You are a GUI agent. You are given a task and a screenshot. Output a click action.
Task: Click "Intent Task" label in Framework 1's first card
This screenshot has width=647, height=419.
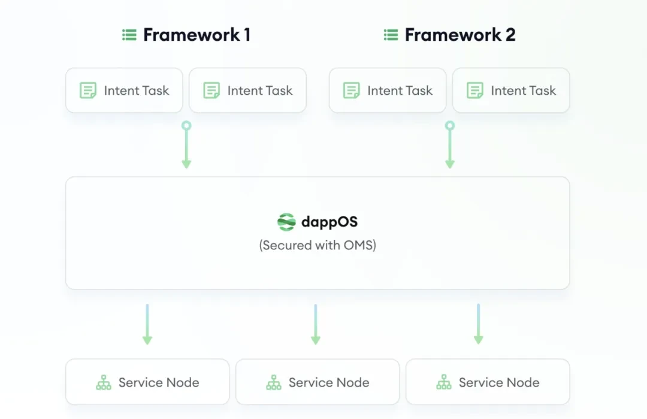click(137, 91)
